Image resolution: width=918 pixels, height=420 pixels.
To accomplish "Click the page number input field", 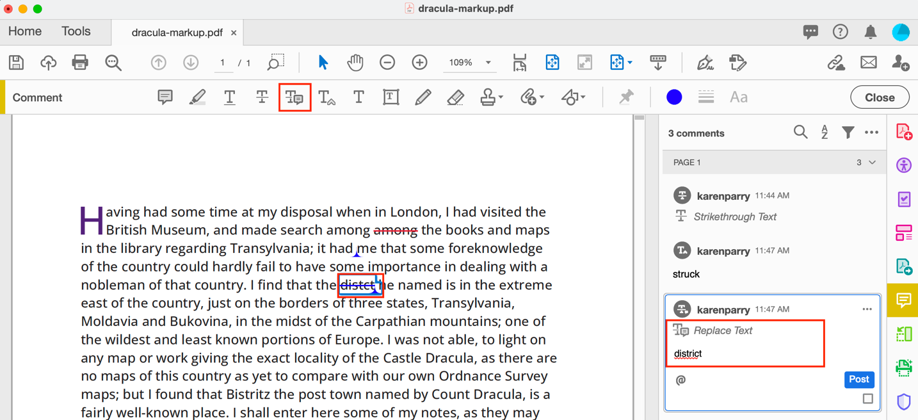I will [x=223, y=63].
